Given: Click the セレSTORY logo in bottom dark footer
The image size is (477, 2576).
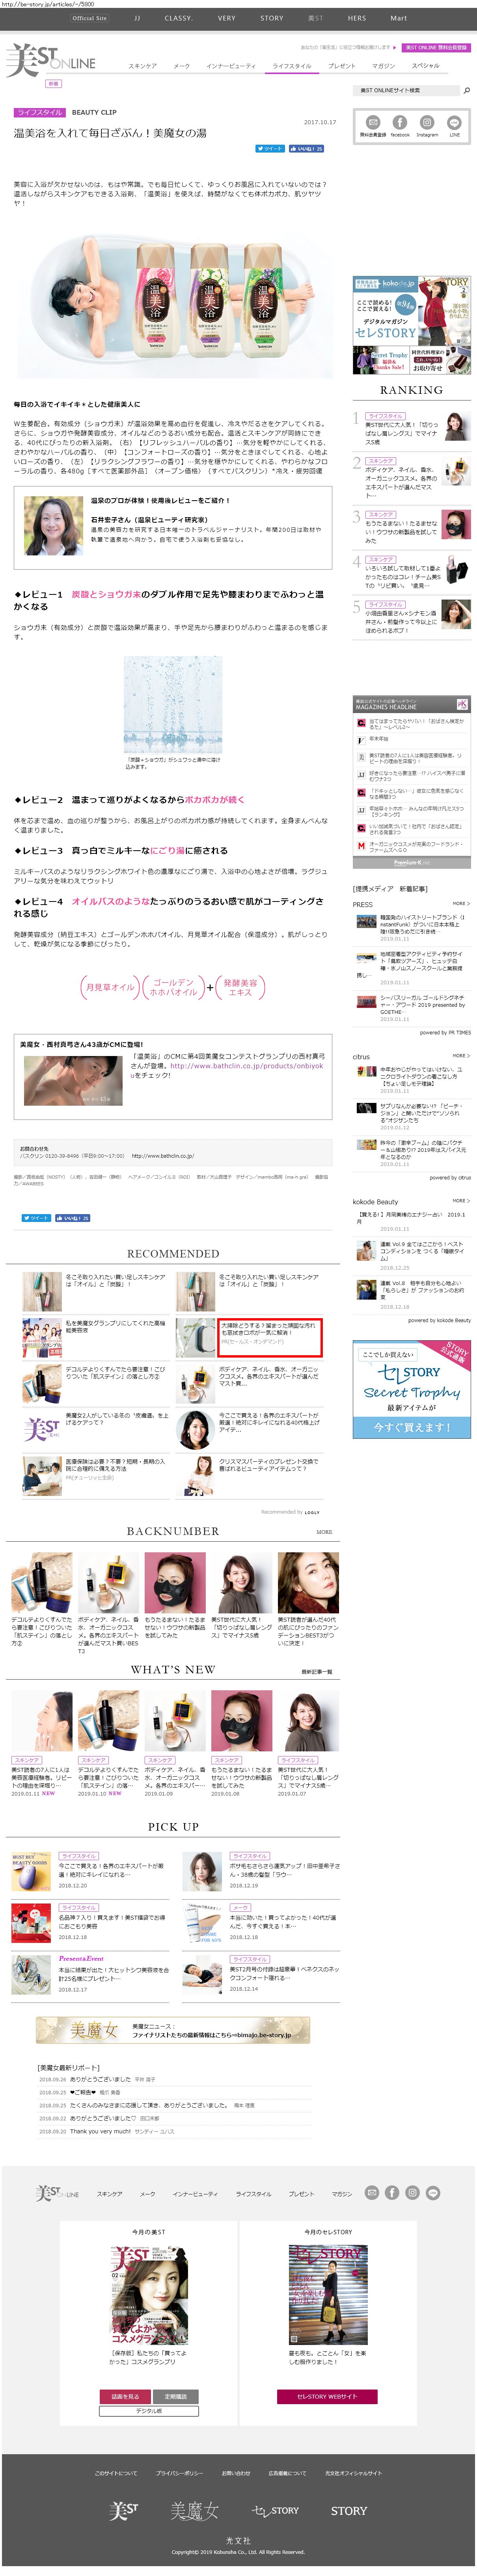Looking at the screenshot, I should (276, 2511).
